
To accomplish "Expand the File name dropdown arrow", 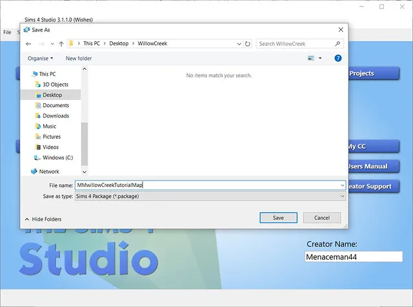I will tap(342, 185).
